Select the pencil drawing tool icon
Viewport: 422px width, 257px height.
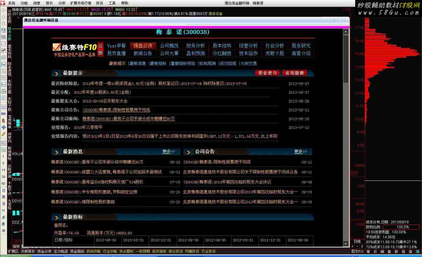3,134
